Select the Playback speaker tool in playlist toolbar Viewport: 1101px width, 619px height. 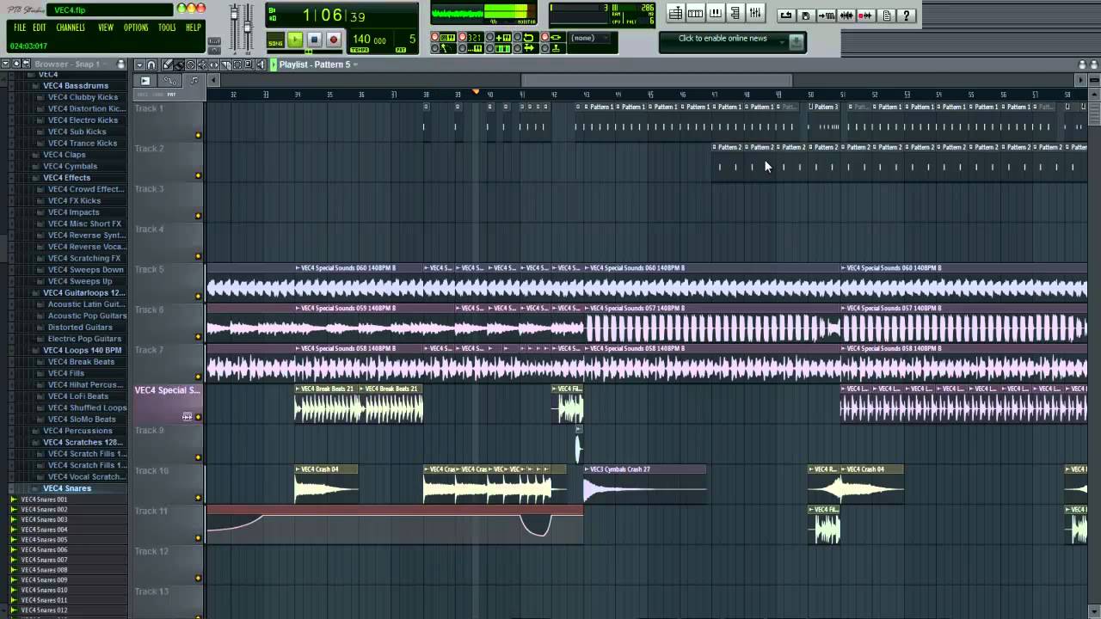point(260,64)
